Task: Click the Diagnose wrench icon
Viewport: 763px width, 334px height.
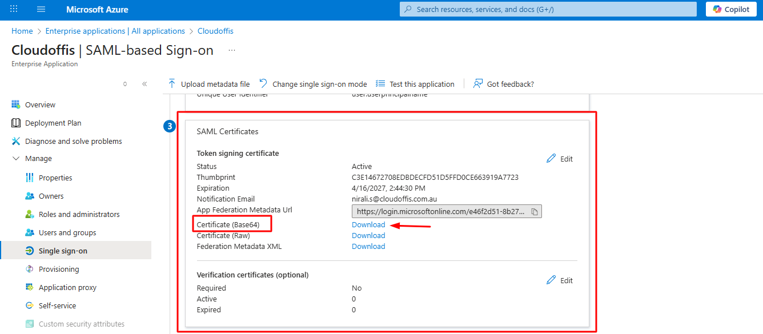Action: [x=16, y=141]
